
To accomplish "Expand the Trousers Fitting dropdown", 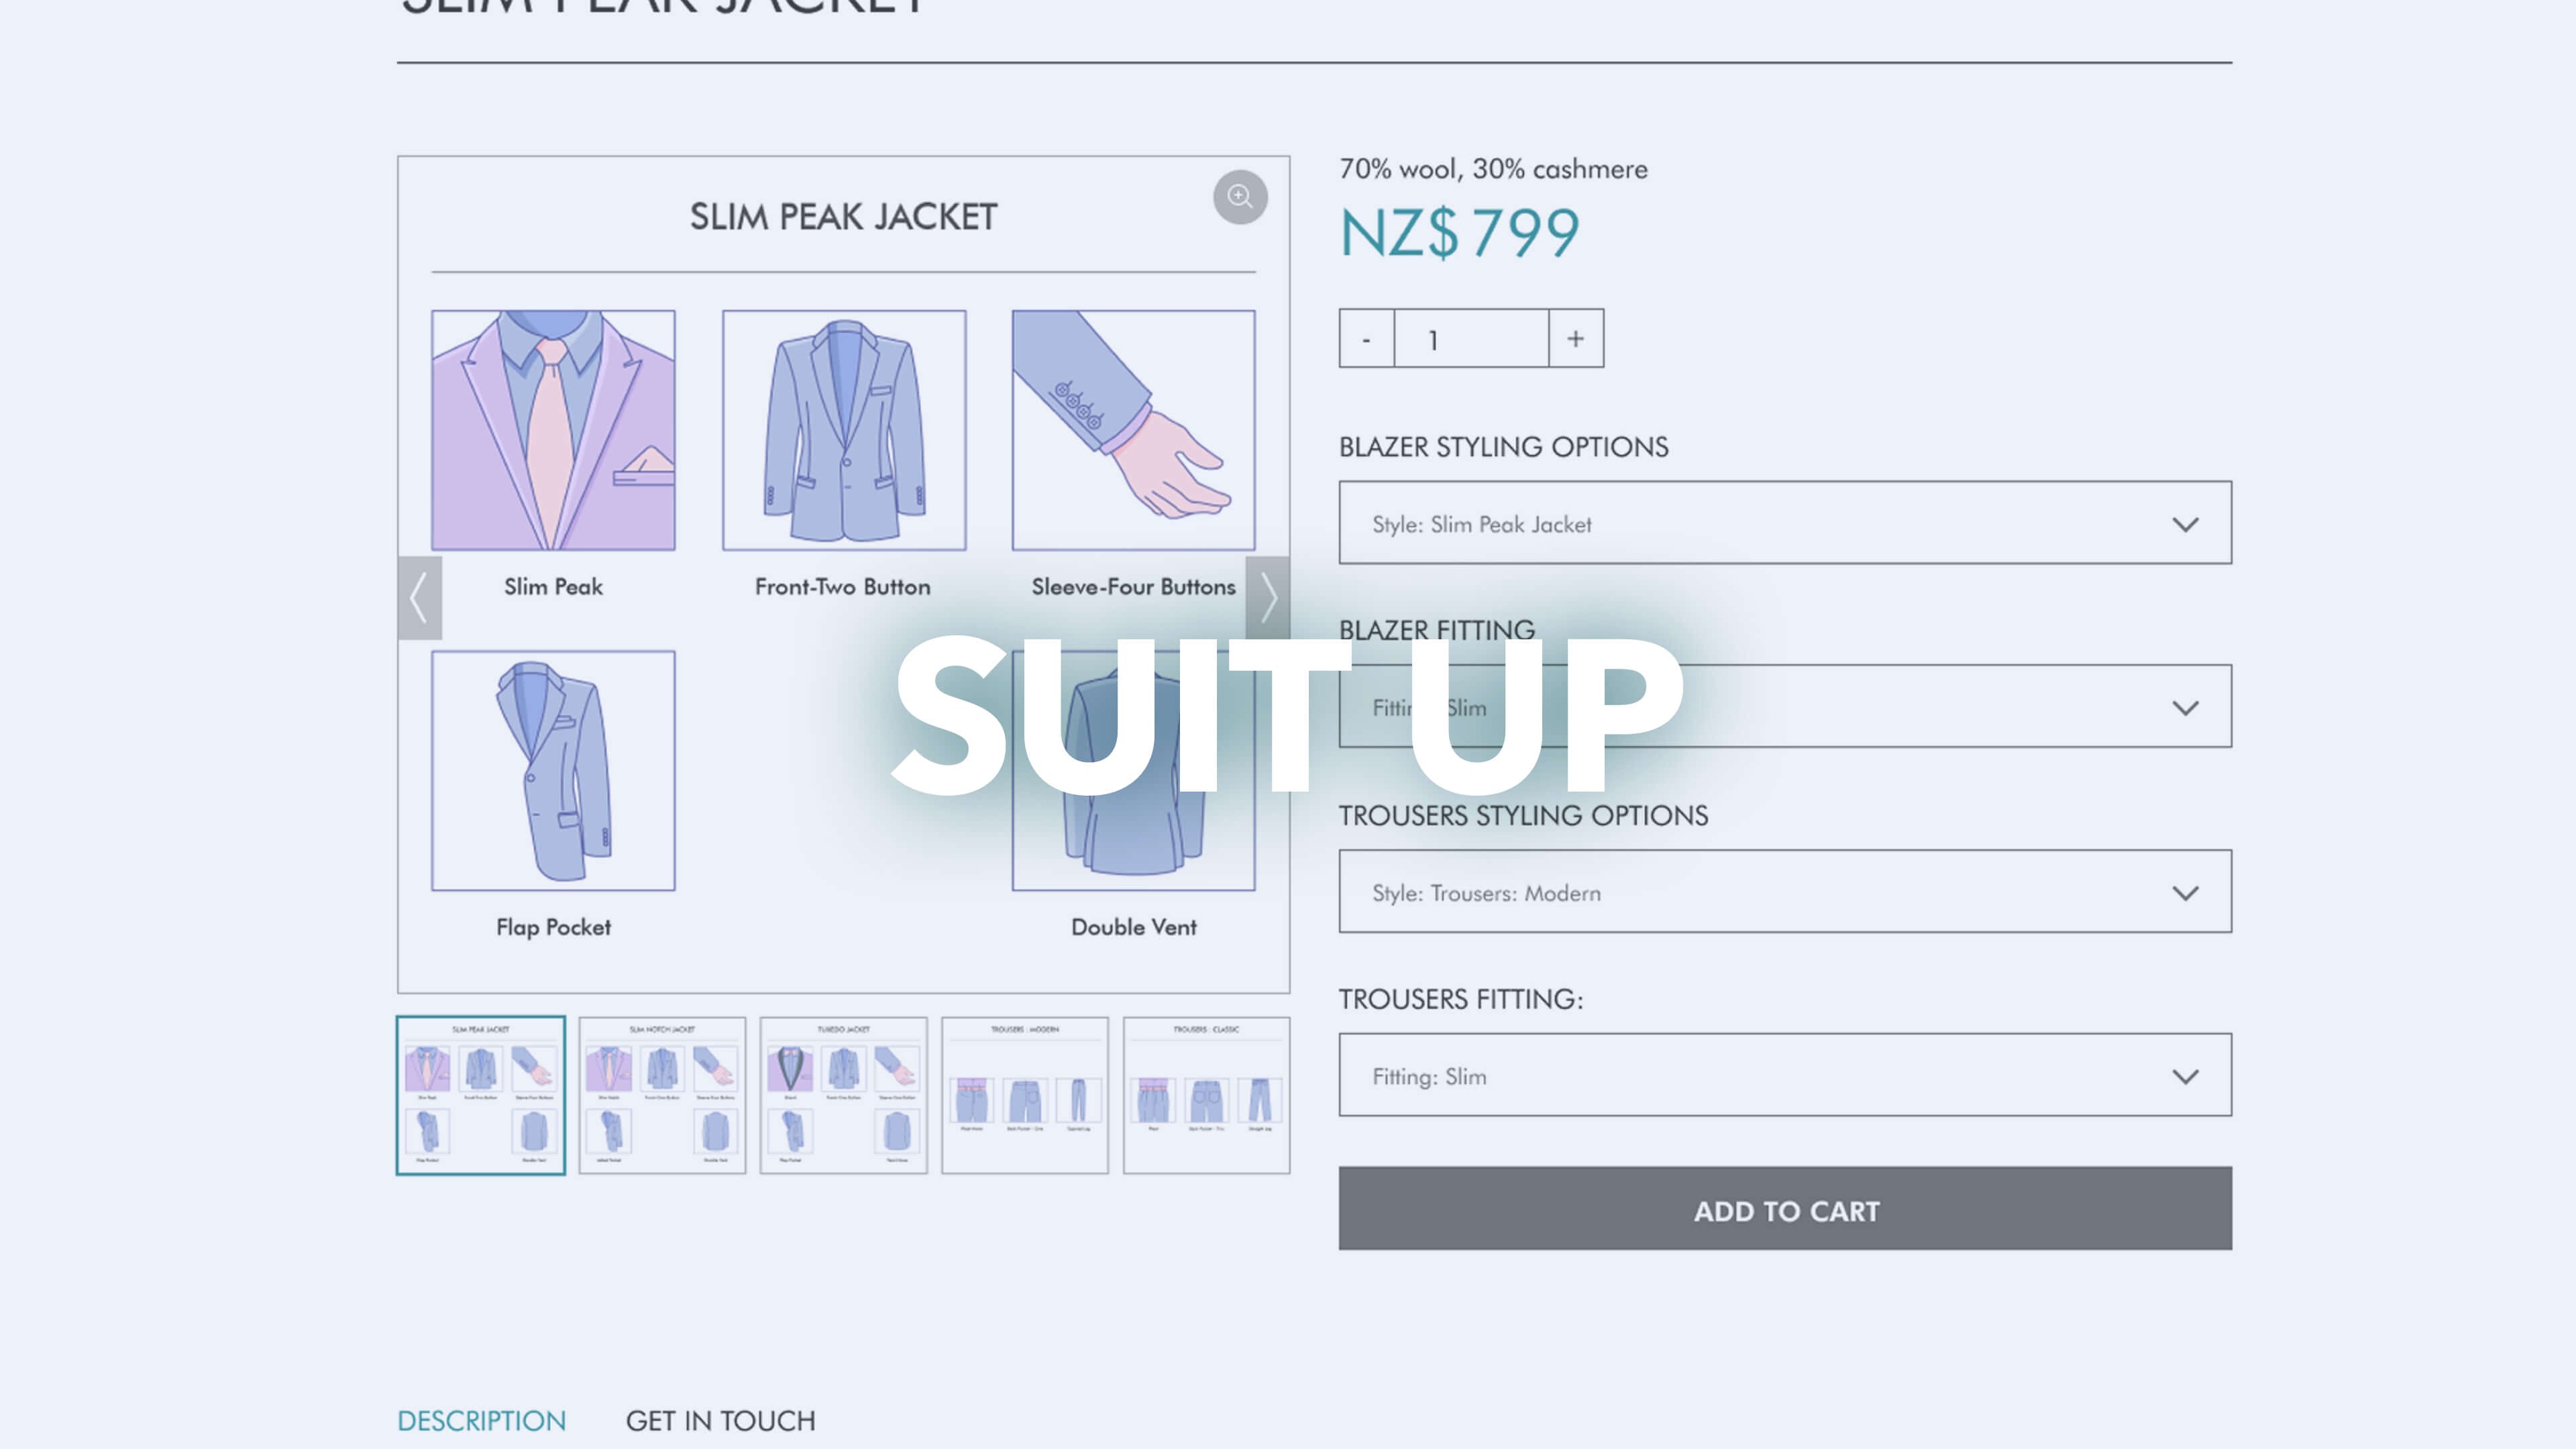I will click(1785, 1076).
